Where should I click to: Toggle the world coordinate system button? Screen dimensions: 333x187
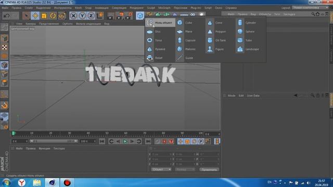tap(100, 16)
